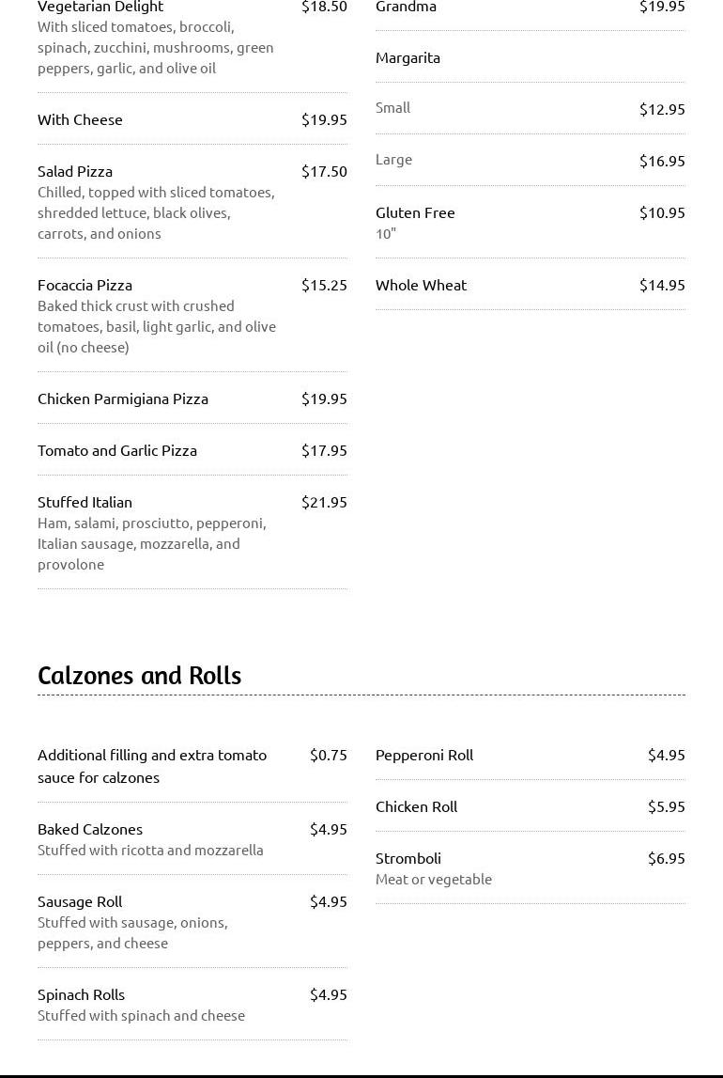Screen dimensions: 723x1078
Task: Click the Margarita pizza heading
Action: pyautogui.click(x=408, y=57)
